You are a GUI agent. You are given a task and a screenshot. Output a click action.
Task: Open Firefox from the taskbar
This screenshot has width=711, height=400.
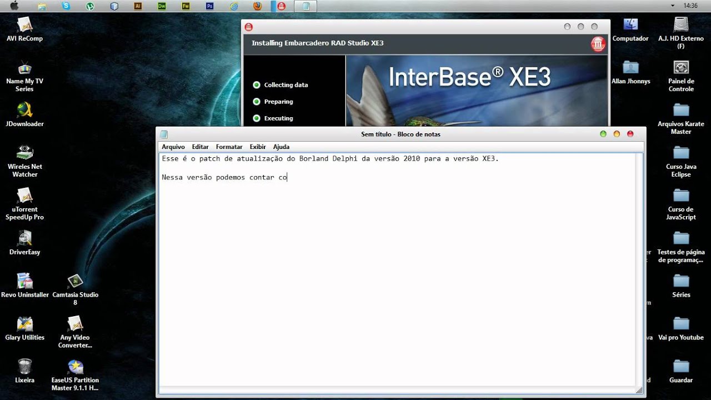pos(257,6)
